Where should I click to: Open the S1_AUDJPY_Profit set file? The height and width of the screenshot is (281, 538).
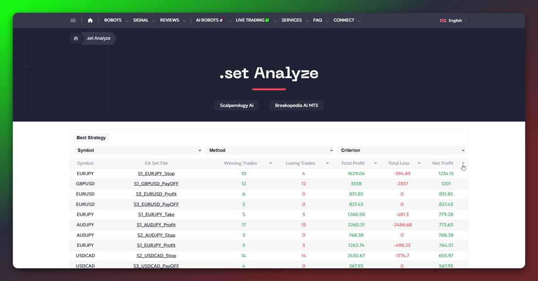coord(156,225)
